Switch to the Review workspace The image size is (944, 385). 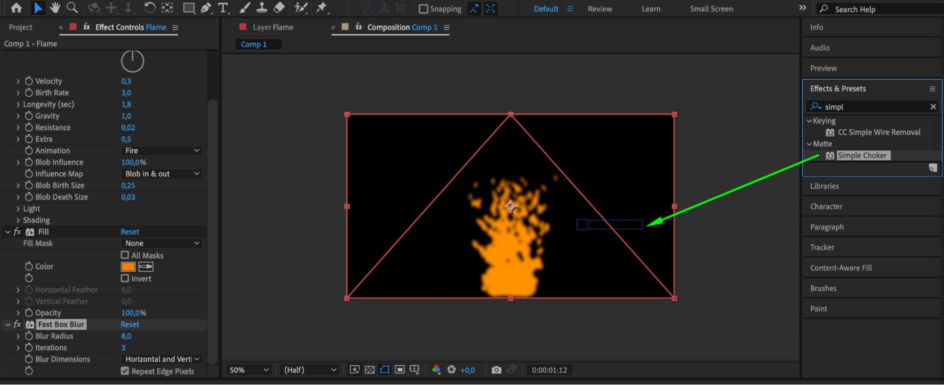tap(599, 9)
